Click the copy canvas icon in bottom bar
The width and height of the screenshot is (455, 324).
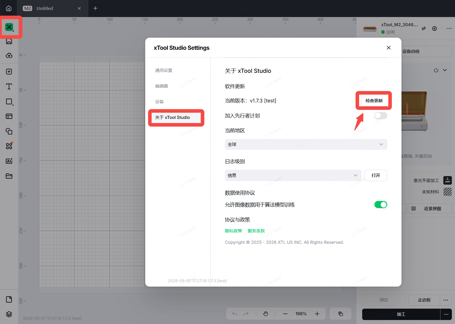point(341,314)
